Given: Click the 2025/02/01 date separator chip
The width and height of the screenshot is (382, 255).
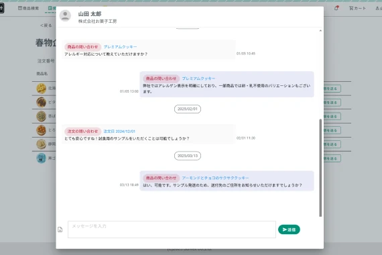Looking at the screenshot, I should (188, 109).
